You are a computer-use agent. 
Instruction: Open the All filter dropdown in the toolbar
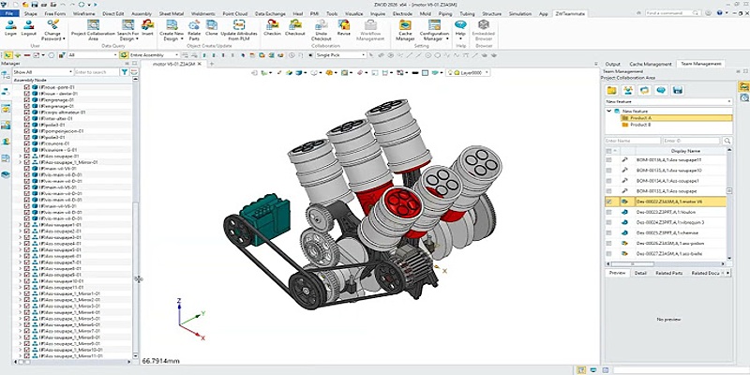point(92,55)
